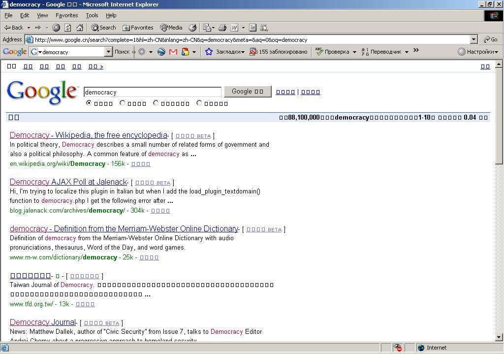504x354 pixels.
Task: Click the Research tool icon
Action: click(264, 28)
